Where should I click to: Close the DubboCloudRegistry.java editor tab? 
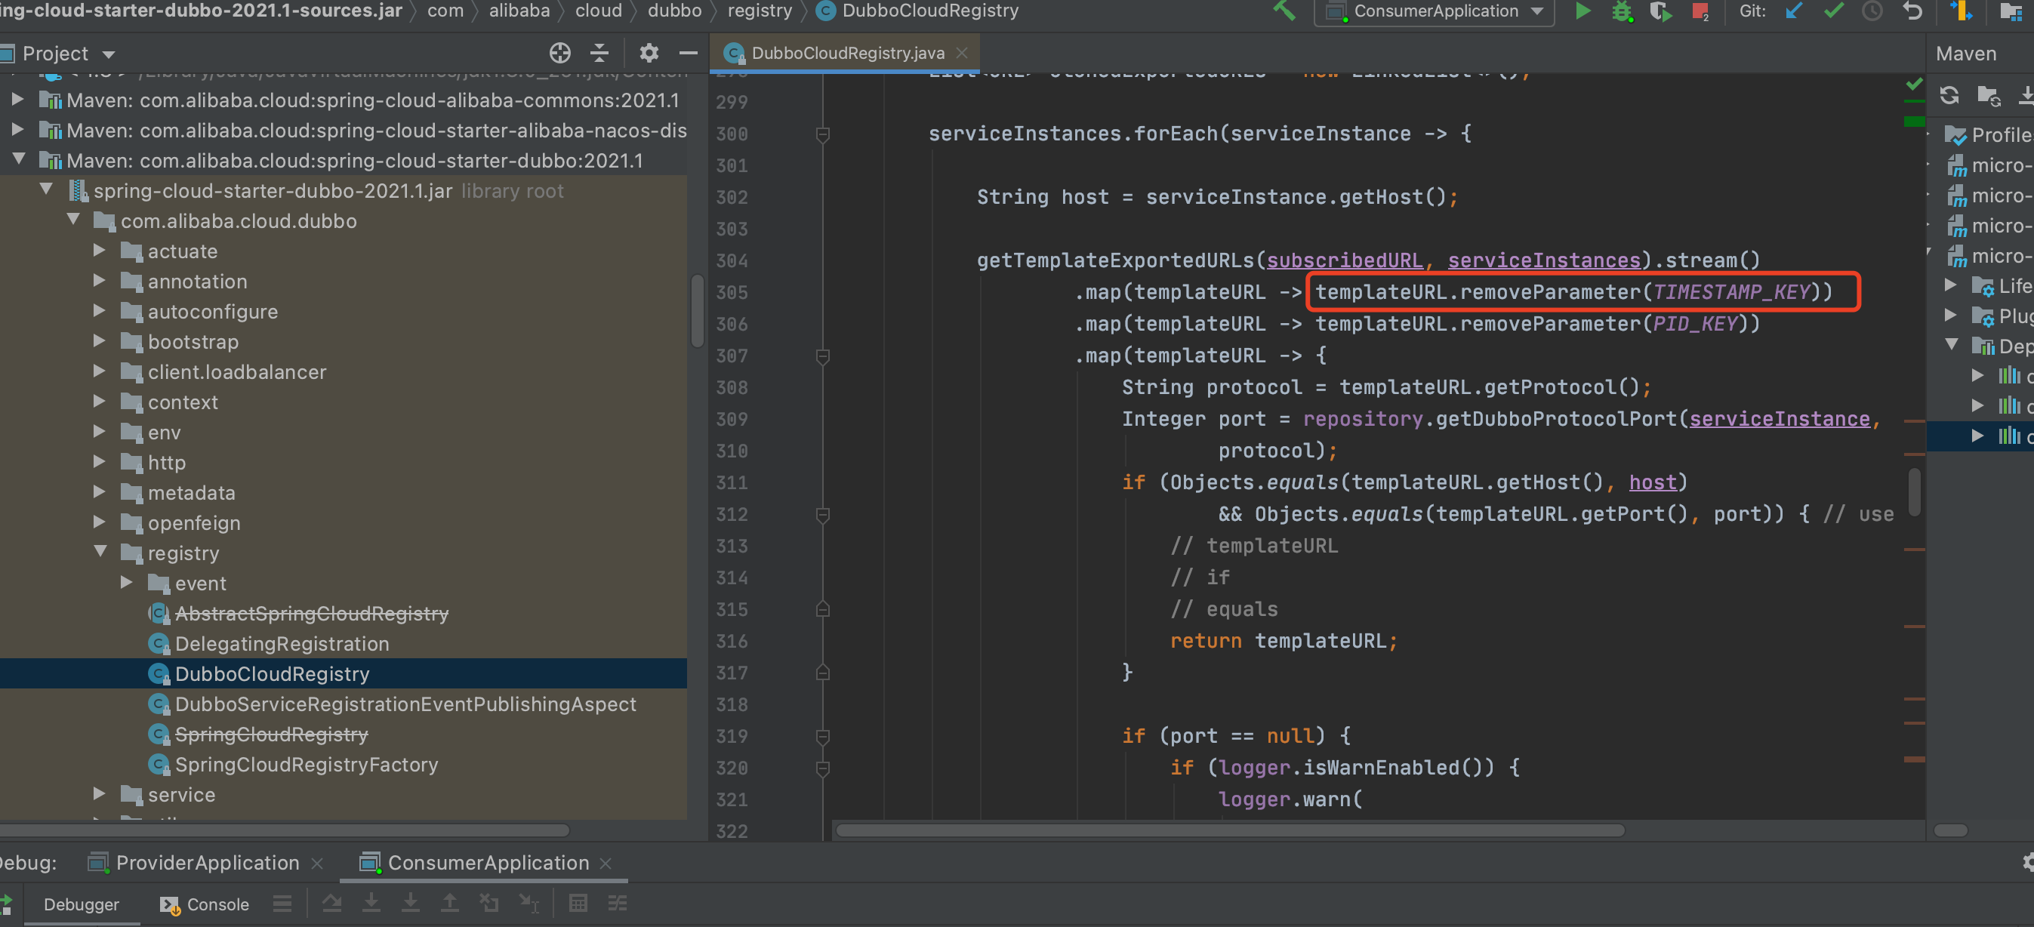point(962,53)
